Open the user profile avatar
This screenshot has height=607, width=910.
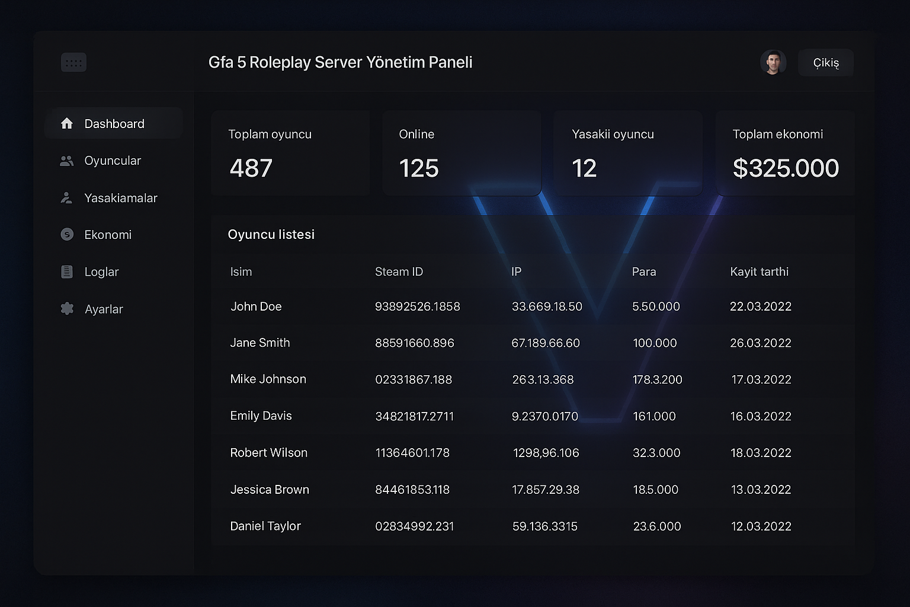click(x=773, y=62)
